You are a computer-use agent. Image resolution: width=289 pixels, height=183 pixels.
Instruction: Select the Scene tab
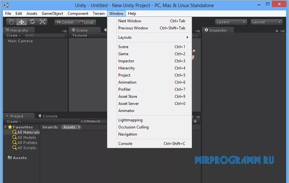[84, 30]
